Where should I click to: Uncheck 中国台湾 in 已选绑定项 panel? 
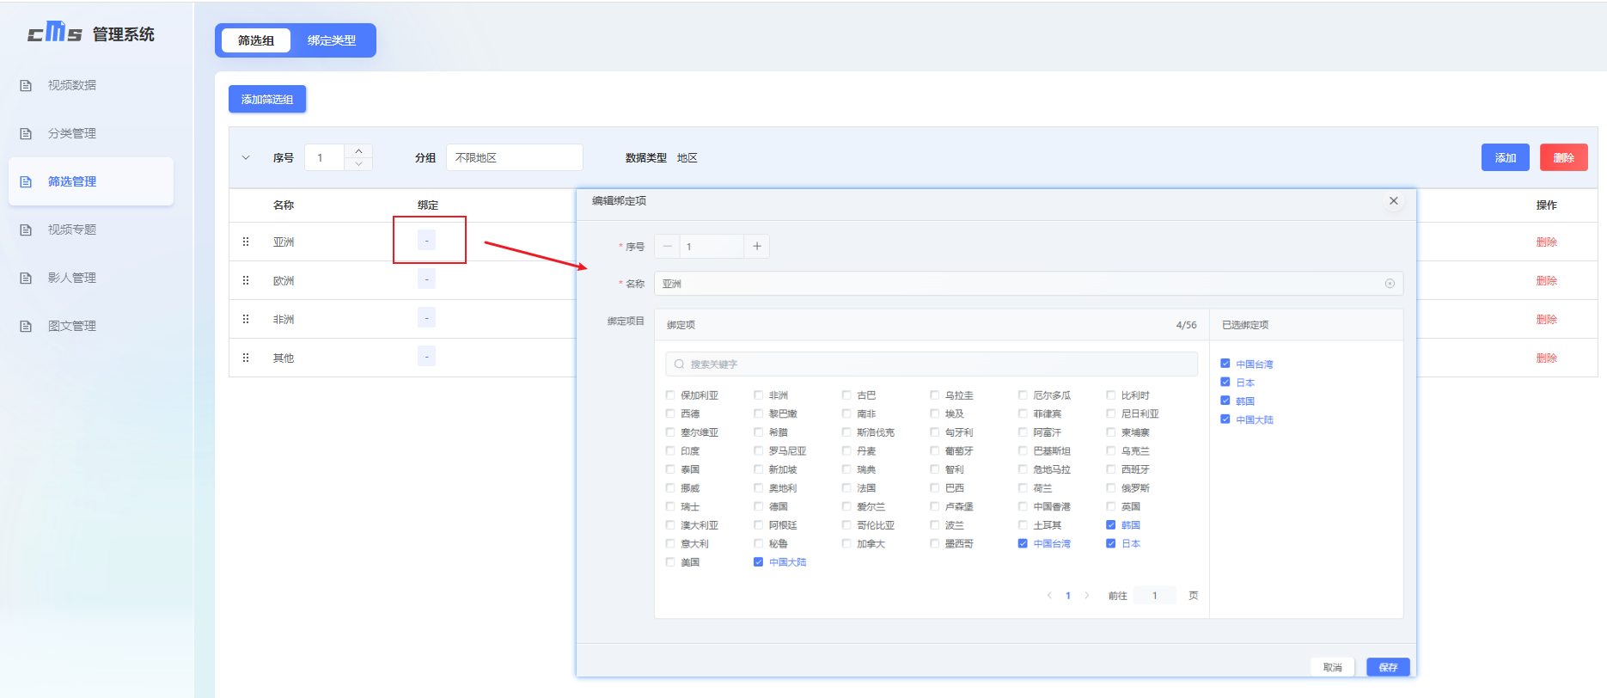[x=1225, y=364]
